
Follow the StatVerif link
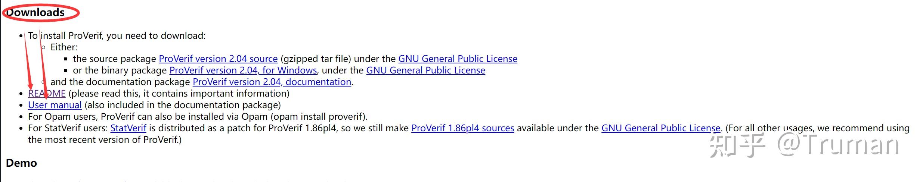128,128
